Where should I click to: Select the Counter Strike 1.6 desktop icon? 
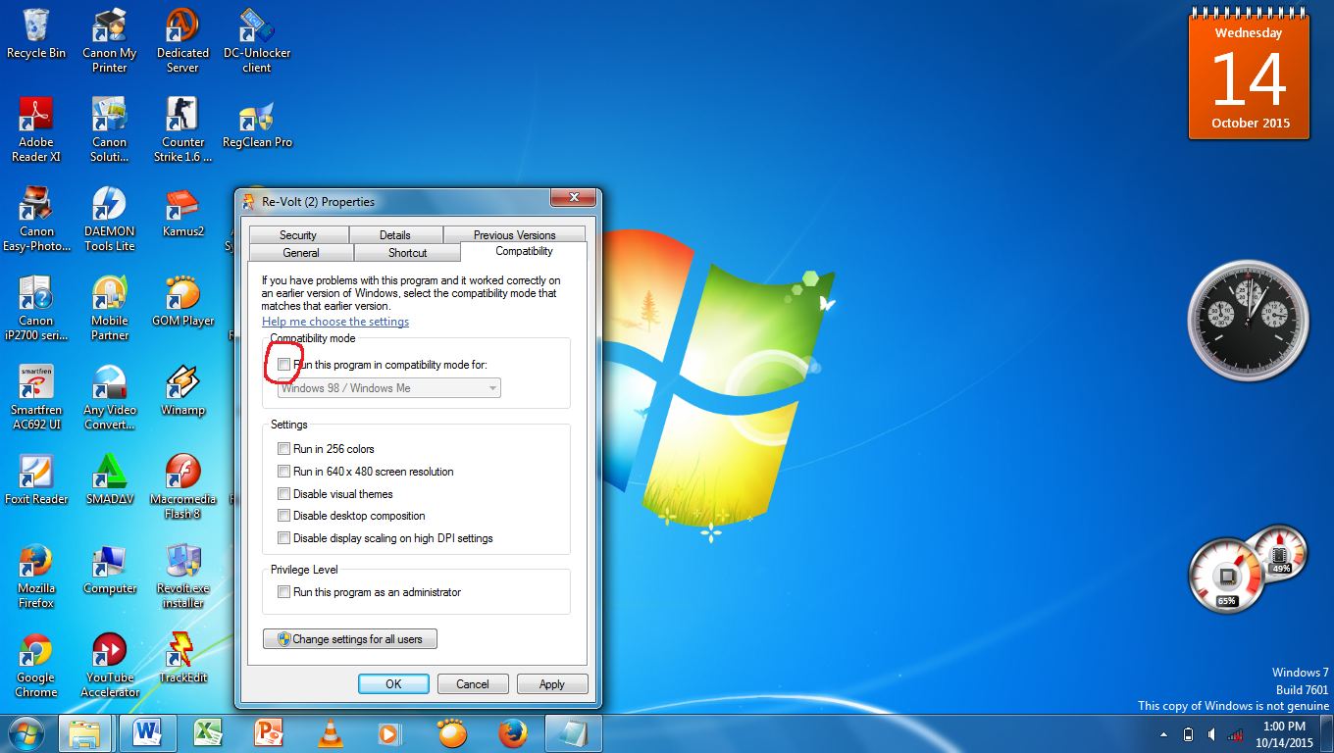(x=182, y=130)
